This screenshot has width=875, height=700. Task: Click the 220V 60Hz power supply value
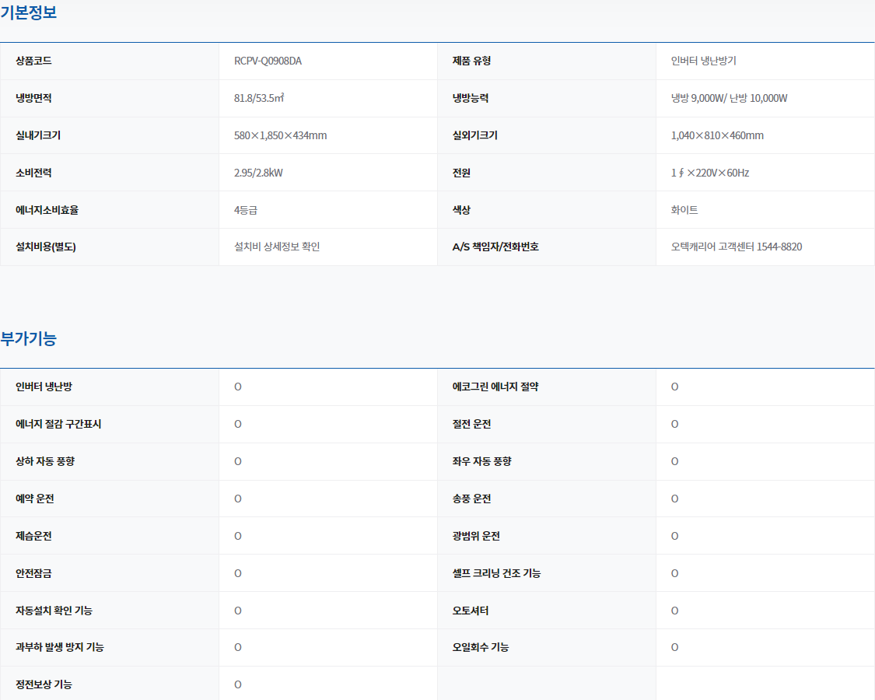coord(709,173)
